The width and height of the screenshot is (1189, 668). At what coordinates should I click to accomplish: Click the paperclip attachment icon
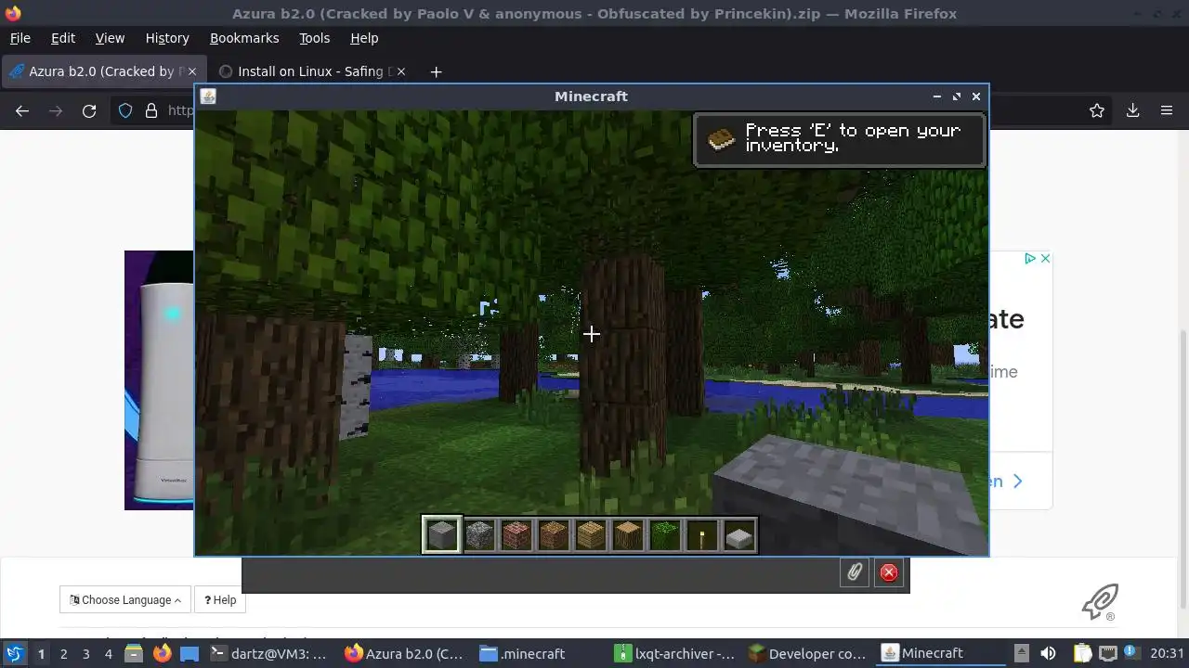855,572
